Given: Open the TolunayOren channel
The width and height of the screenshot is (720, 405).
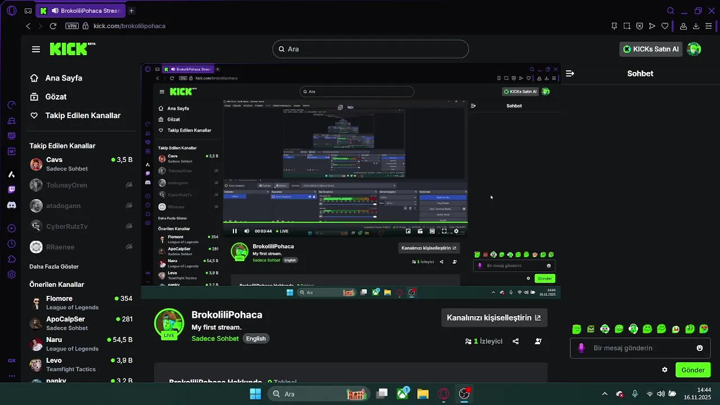Looking at the screenshot, I should click(81, 185).
